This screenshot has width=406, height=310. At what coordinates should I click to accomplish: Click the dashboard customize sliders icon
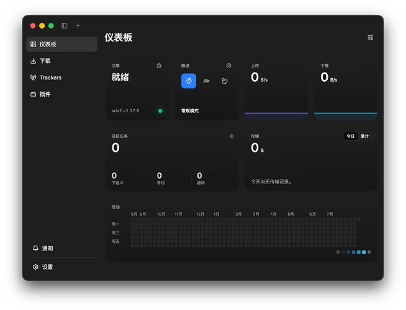pos(370,37)
